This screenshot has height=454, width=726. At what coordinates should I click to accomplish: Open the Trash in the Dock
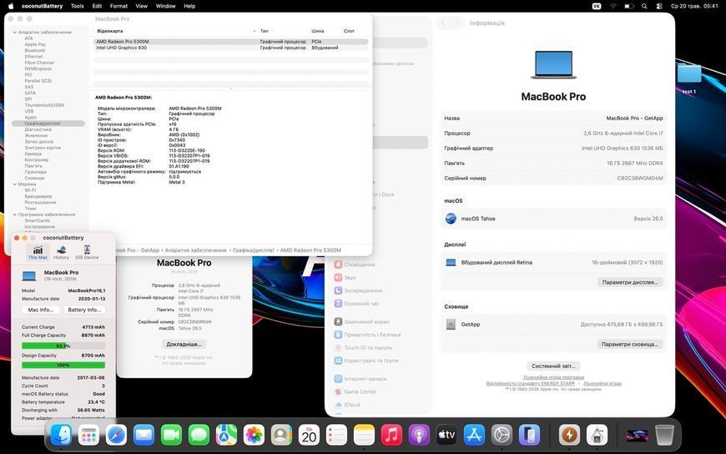[664, 435]
